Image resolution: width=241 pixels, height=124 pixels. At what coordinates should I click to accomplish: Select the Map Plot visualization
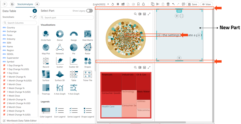click(46, 49)
